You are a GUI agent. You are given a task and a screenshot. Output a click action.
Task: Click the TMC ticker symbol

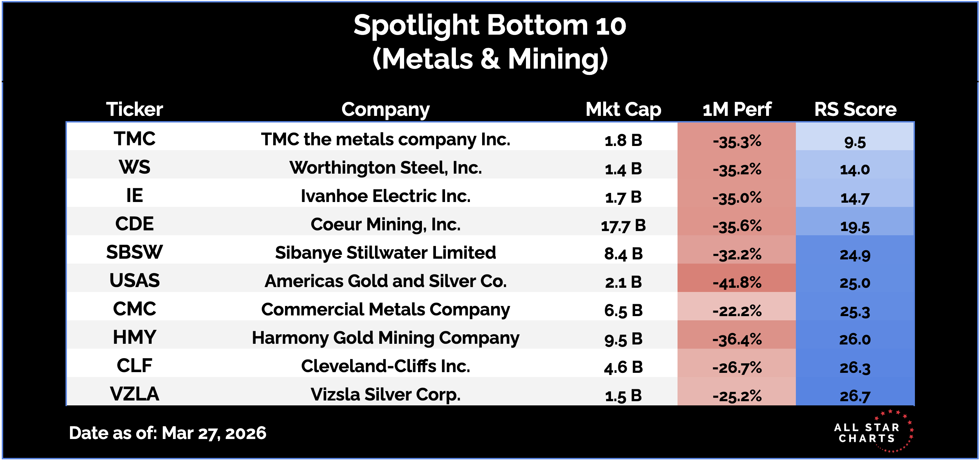[x=134, y=139]
